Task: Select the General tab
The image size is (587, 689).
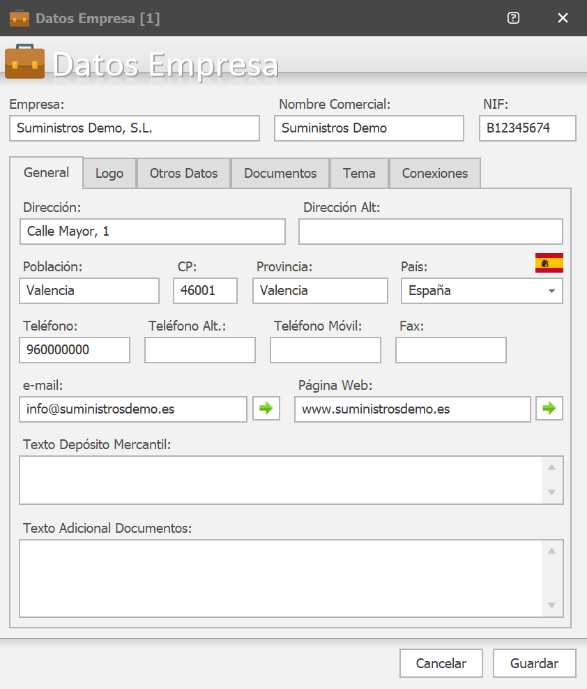Action: (x=46, y=173)
